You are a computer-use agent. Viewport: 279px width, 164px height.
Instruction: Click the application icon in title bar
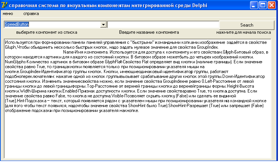click(4, 5)
